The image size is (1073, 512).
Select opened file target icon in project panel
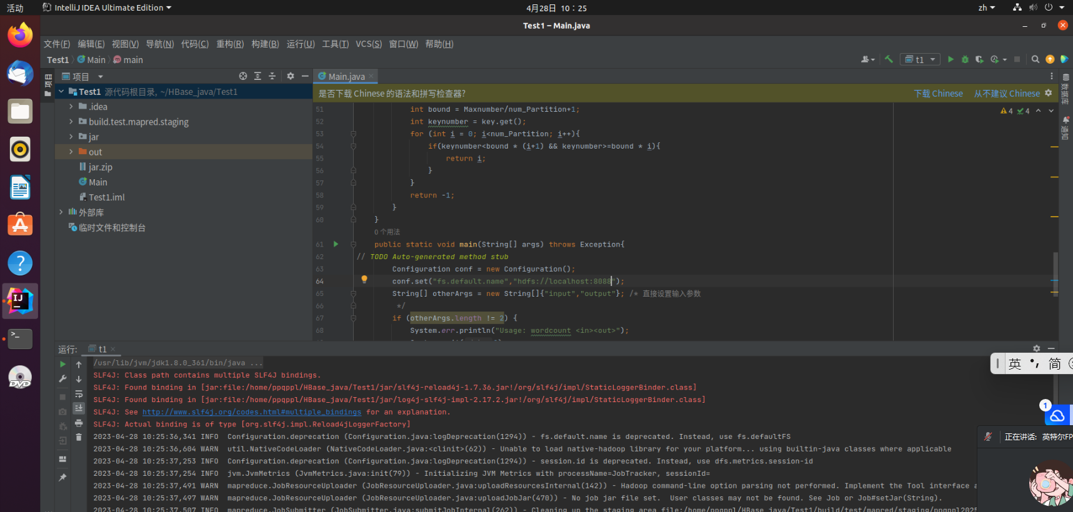pyautogui.click(x=243, y=76)
